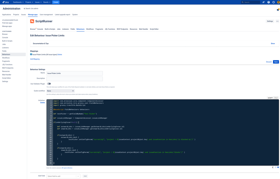Delete the Initialiser script
The height and width of the screenshot is (179, 280).
pyautogui.click(x=43, y=103)
